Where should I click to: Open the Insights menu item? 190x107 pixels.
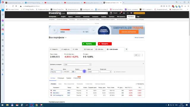(x=63, y=17)
